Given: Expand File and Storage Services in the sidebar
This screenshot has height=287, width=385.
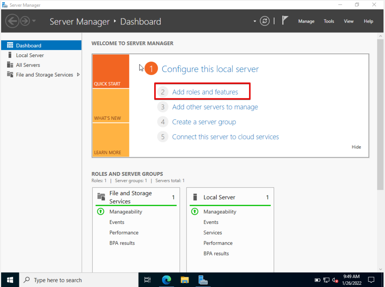Looking at the screenshot, I should pyautogui.click(x=79, y=75).
